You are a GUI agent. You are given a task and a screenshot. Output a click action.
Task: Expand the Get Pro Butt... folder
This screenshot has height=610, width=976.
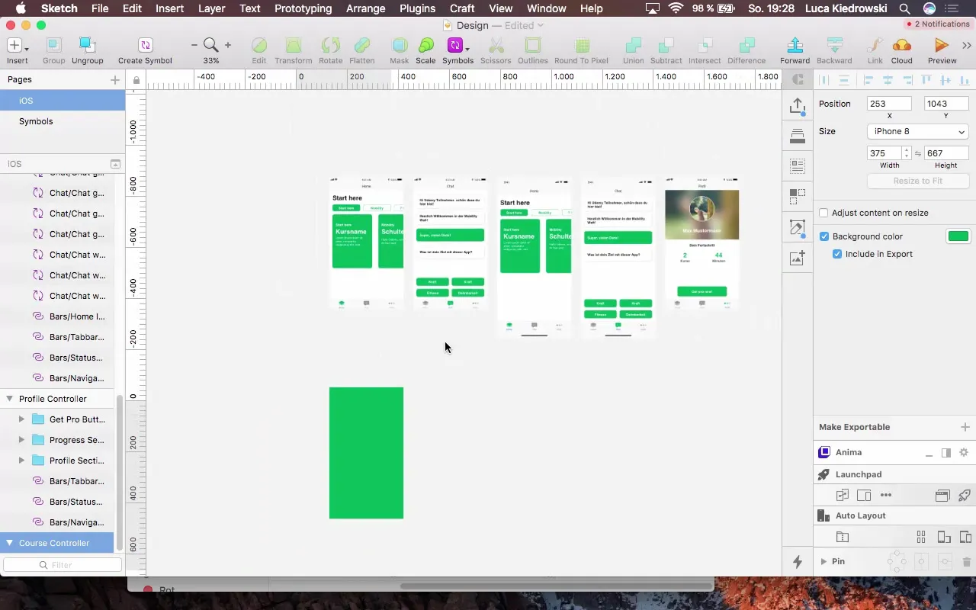[21, 419]
